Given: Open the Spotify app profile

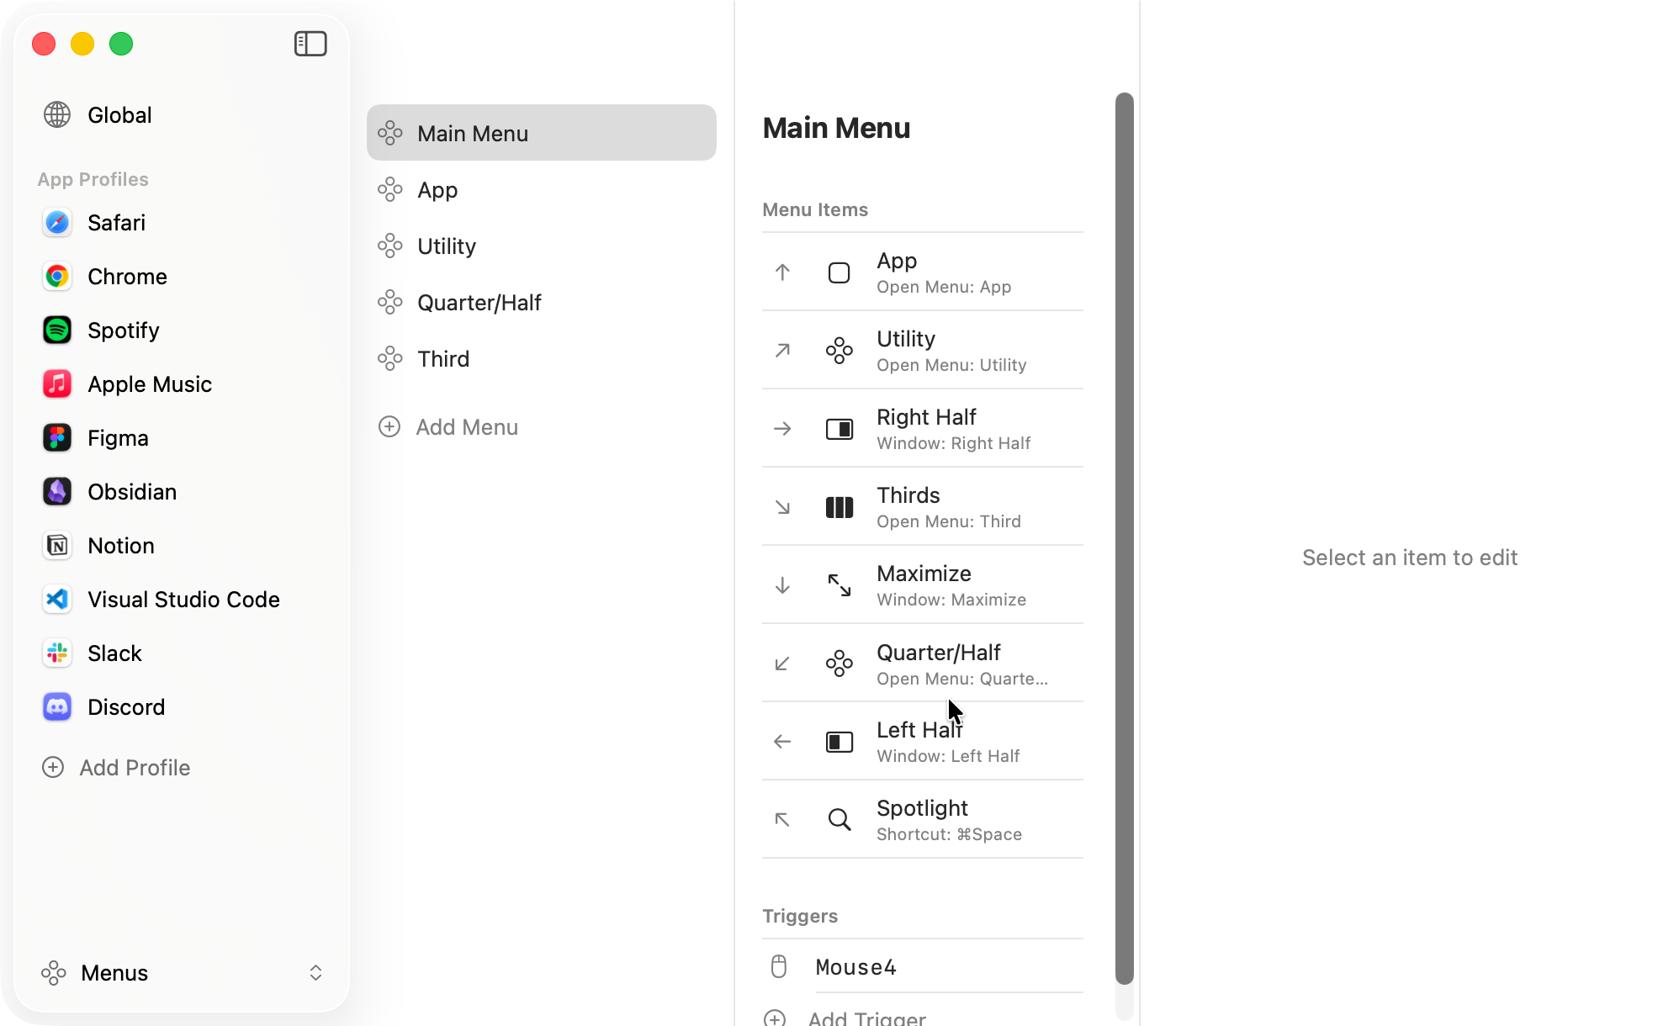Looking at the screenshot, I should (x=123, y=331).
